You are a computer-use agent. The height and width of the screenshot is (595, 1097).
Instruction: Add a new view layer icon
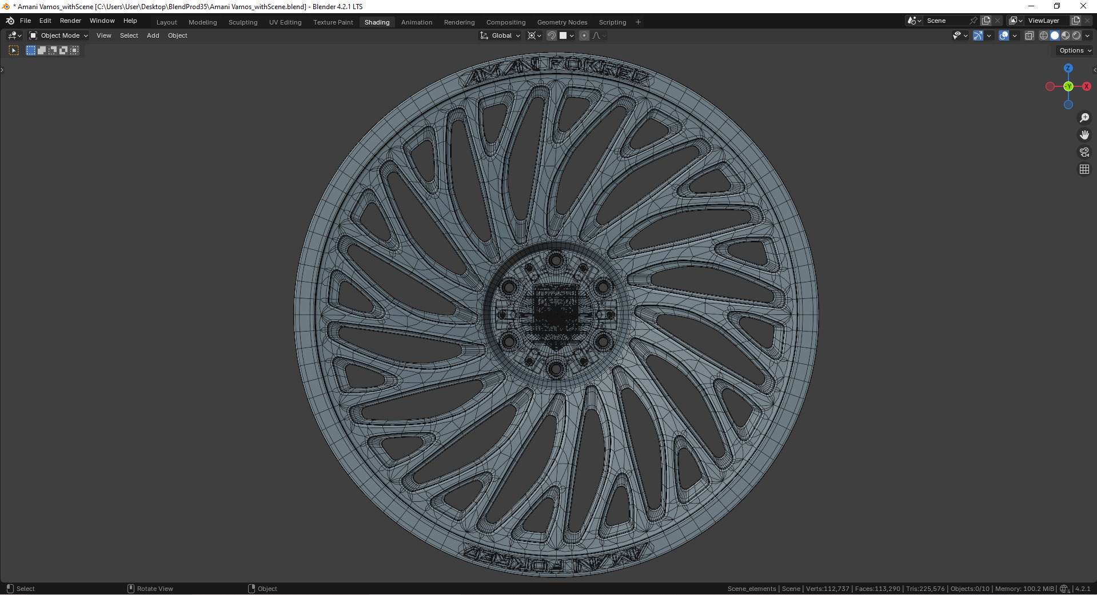pos(1076,21)
